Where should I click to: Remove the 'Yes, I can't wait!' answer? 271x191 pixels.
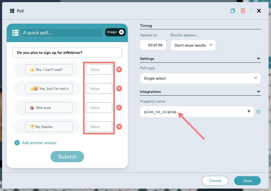119,70
